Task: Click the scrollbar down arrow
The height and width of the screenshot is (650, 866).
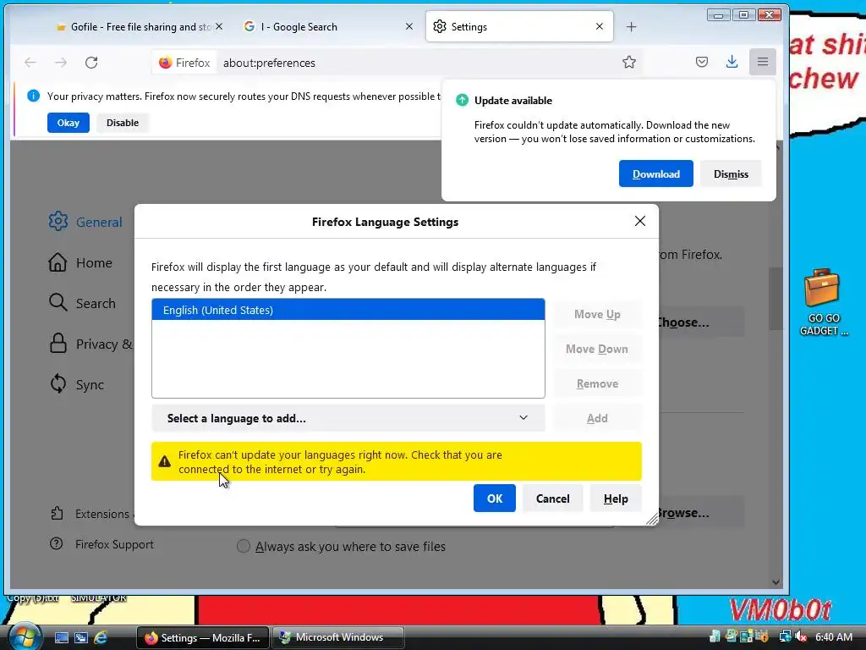Action: [776, 582]
